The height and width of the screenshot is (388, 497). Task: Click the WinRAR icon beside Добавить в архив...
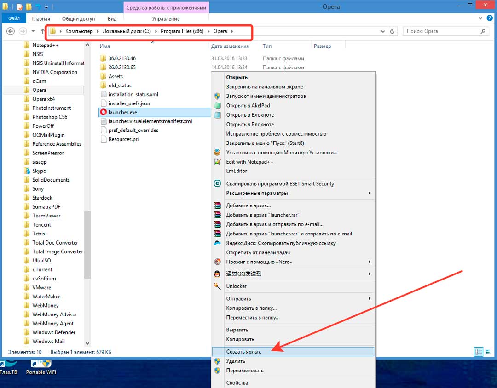click(x=217, y=205)
